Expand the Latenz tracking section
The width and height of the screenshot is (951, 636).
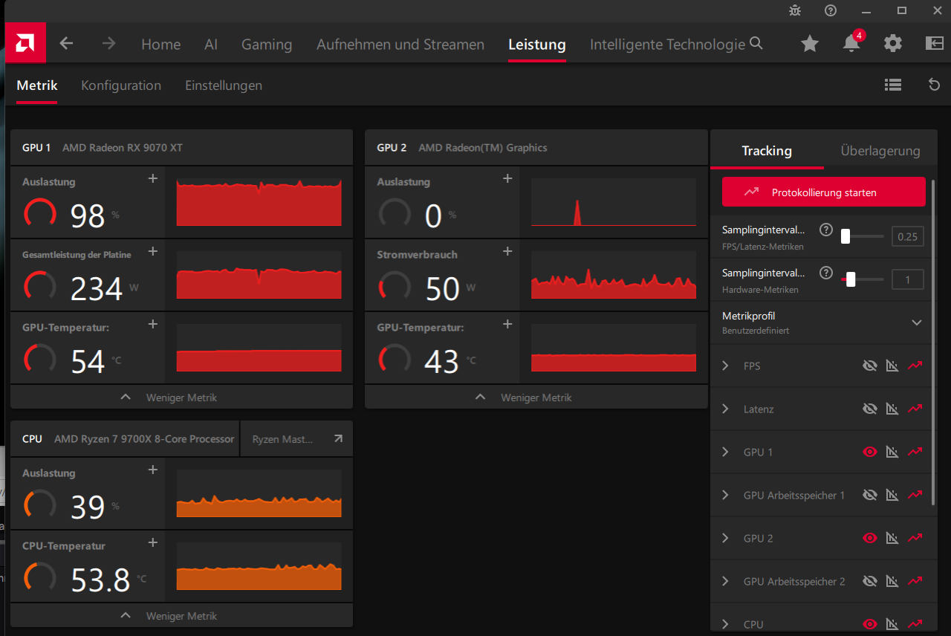[726, 409]
